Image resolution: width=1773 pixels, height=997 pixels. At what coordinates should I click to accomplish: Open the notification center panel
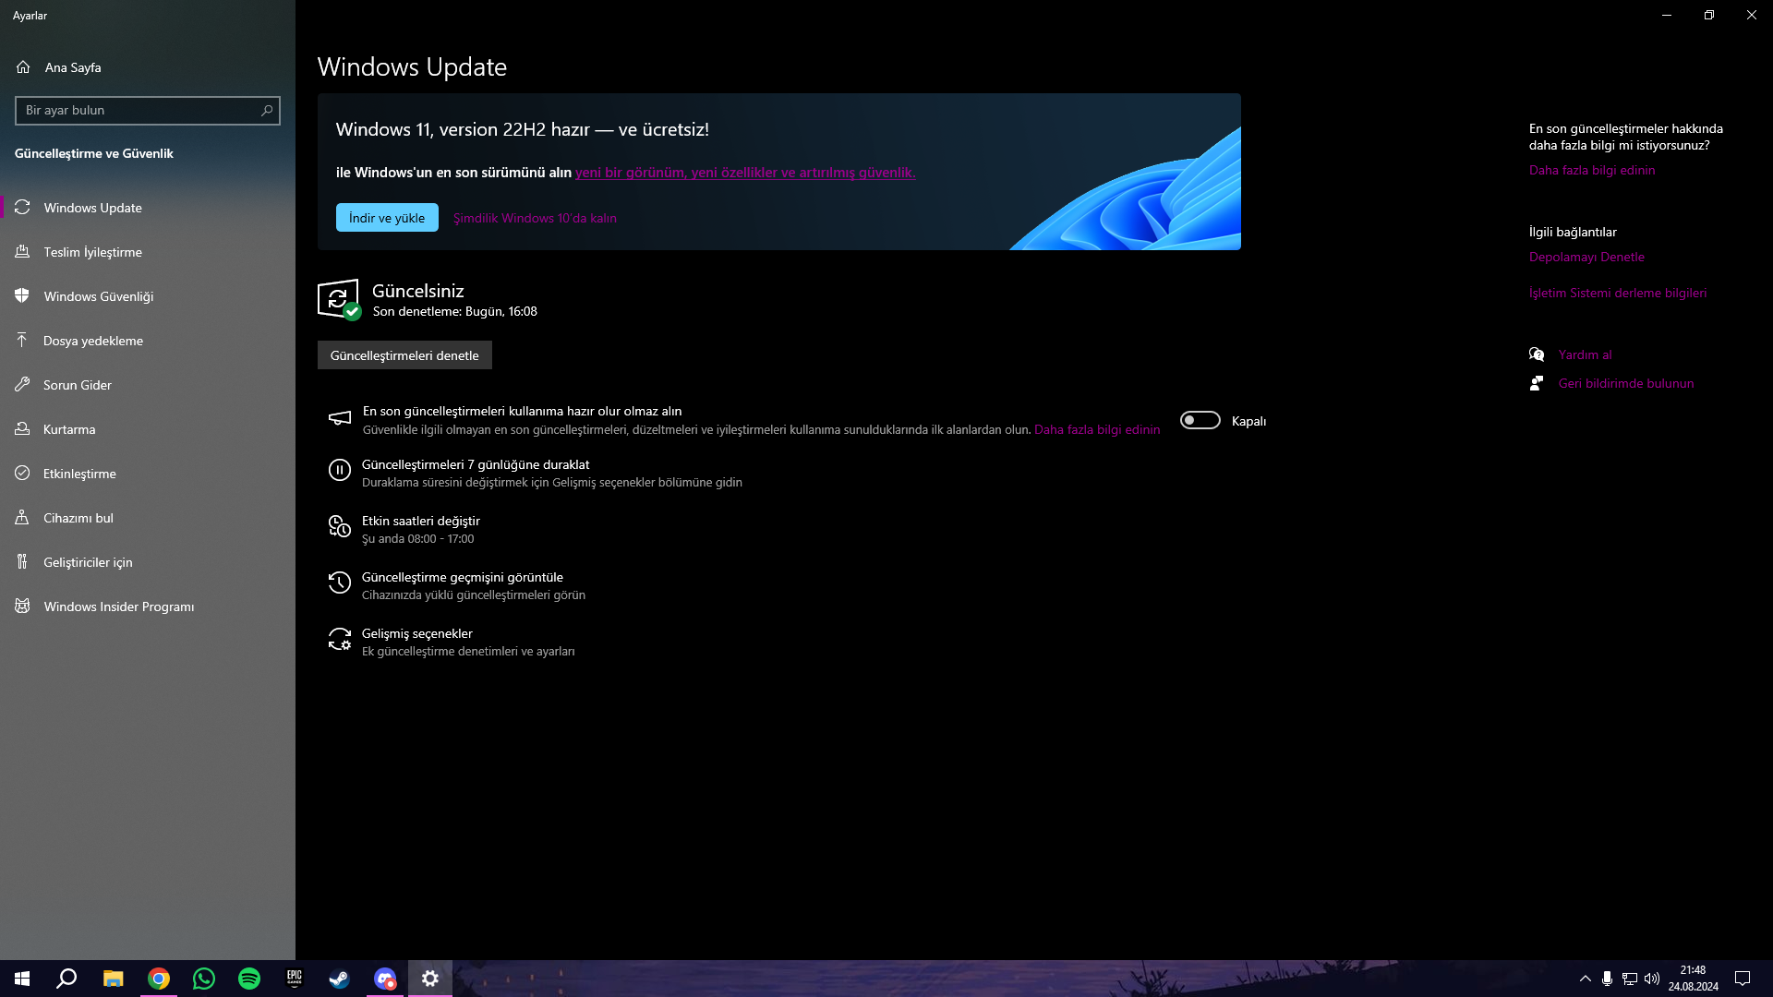pyautogui.click(x=1743, y=979)
